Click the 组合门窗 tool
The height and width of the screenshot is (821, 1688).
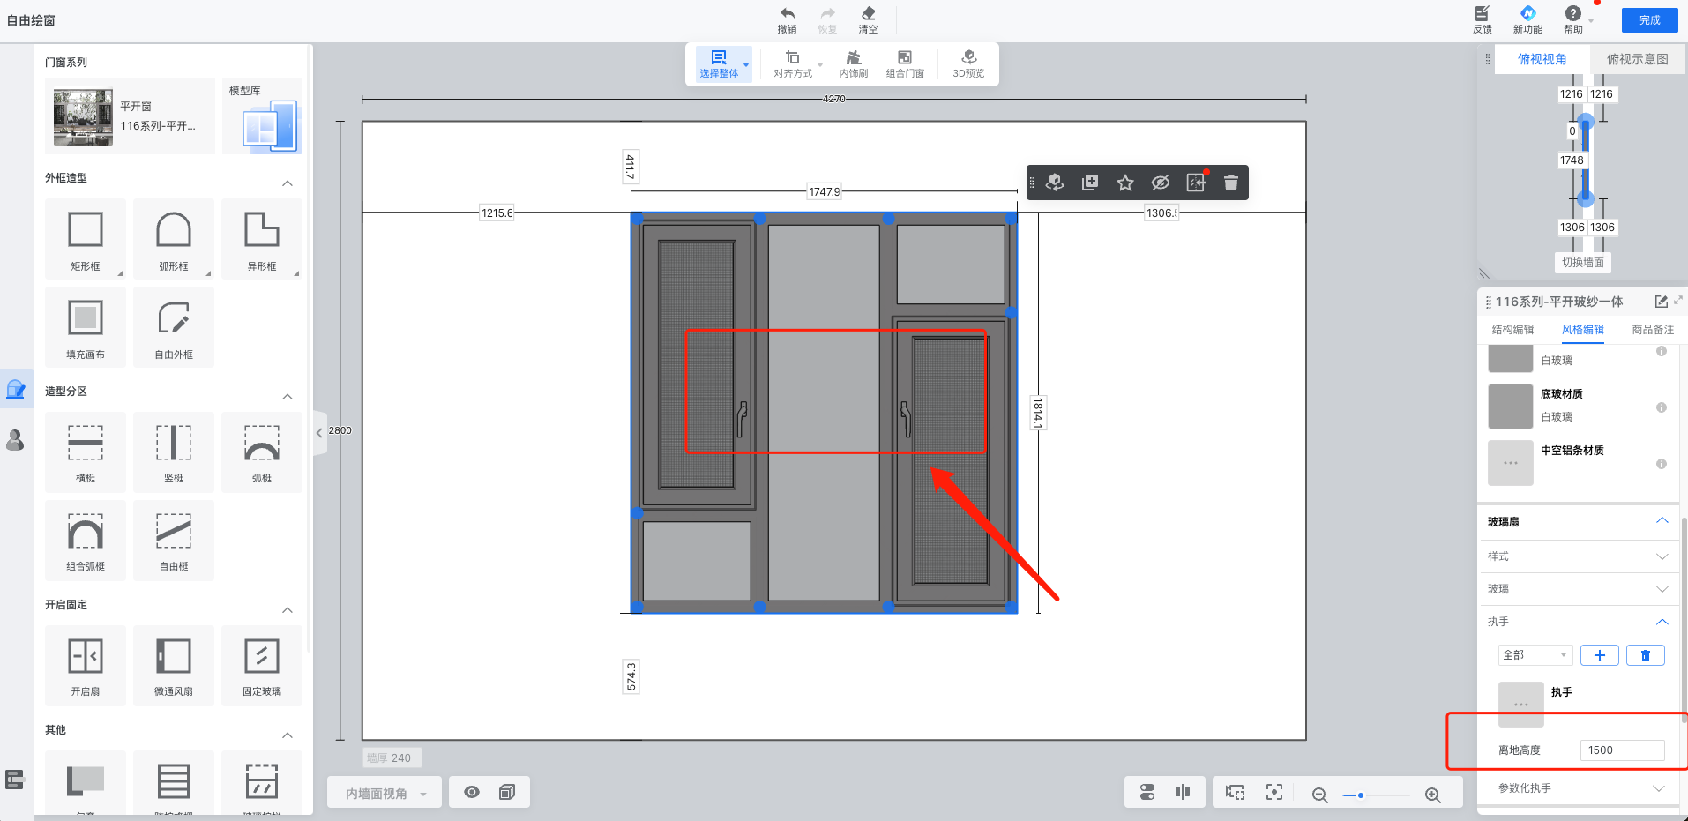pos(905,64)
